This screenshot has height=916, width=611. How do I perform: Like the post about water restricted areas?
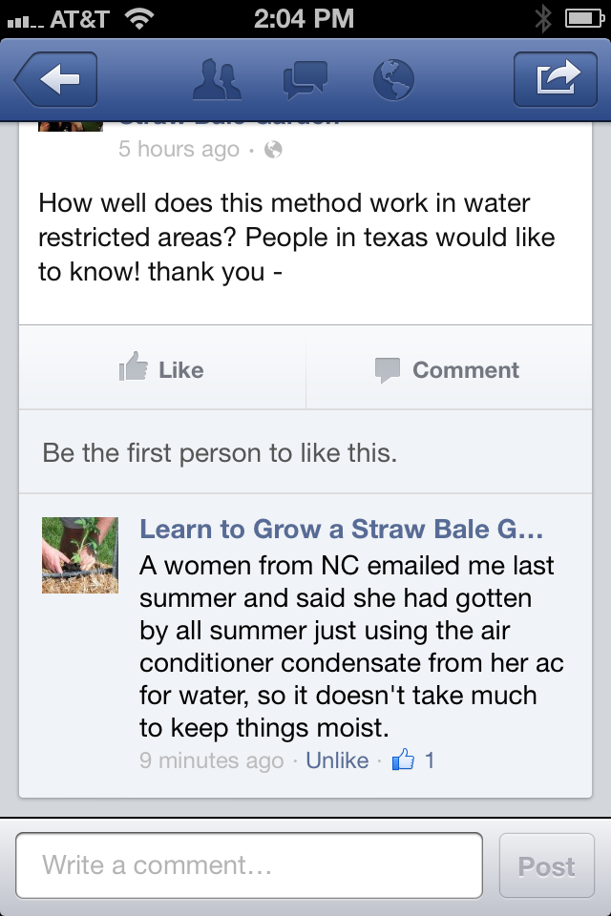(x=161, y=369)
